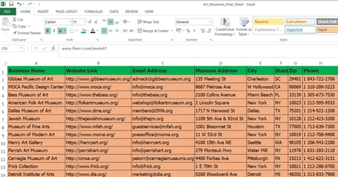Open the font size 11 dropdown

(x=84, y=22)
